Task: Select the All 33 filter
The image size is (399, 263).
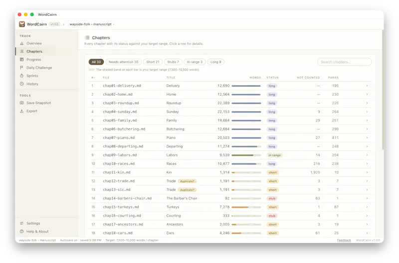Action: pos(96,62)
